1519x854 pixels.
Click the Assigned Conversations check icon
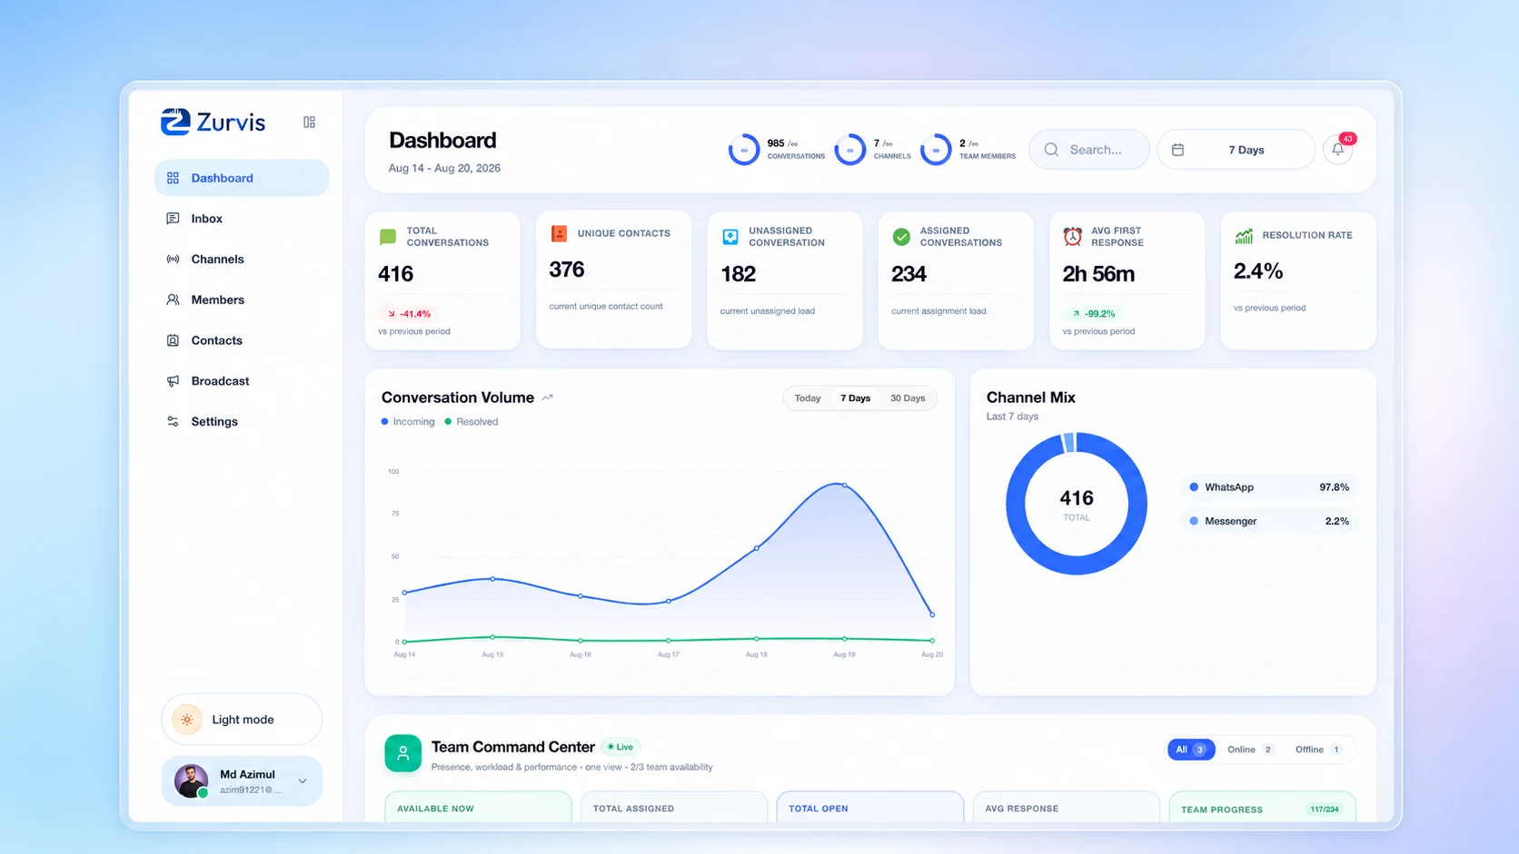click(901, 237)
